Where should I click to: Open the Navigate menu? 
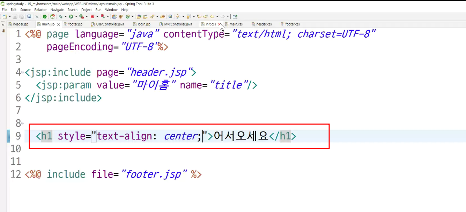coord(57,10)
